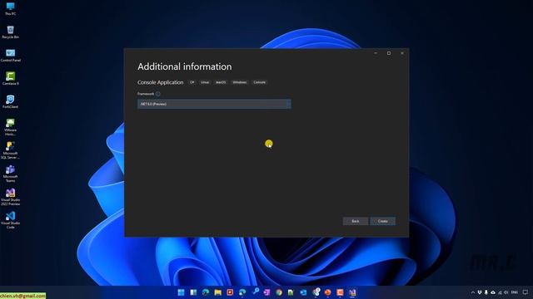Open File Explorer from the taskbar
533x299 pixels.
point(218,292)
